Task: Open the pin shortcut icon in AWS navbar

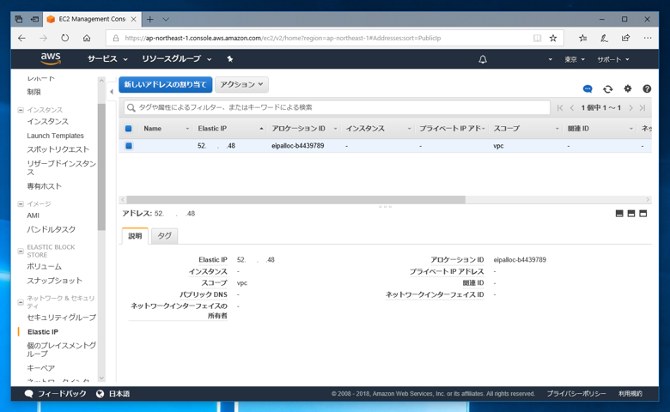Action: [230, 59]
